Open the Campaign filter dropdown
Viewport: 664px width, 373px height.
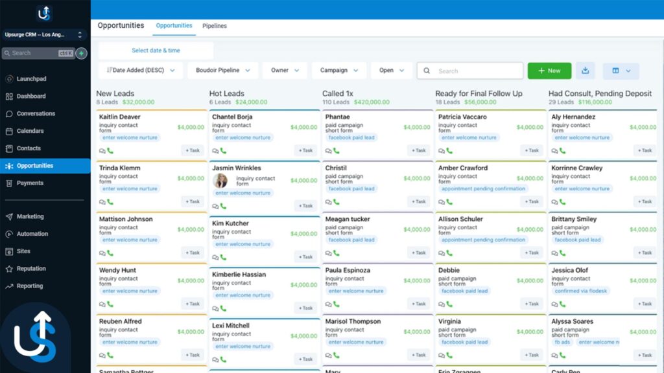click(338, 70)
